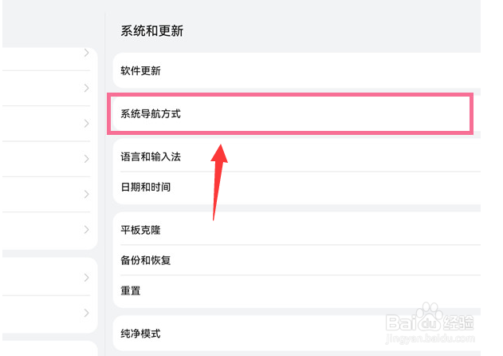Expand last chevron in left sidebar's upper card
This screenshot has height=356, width=503.
(86, 229)
